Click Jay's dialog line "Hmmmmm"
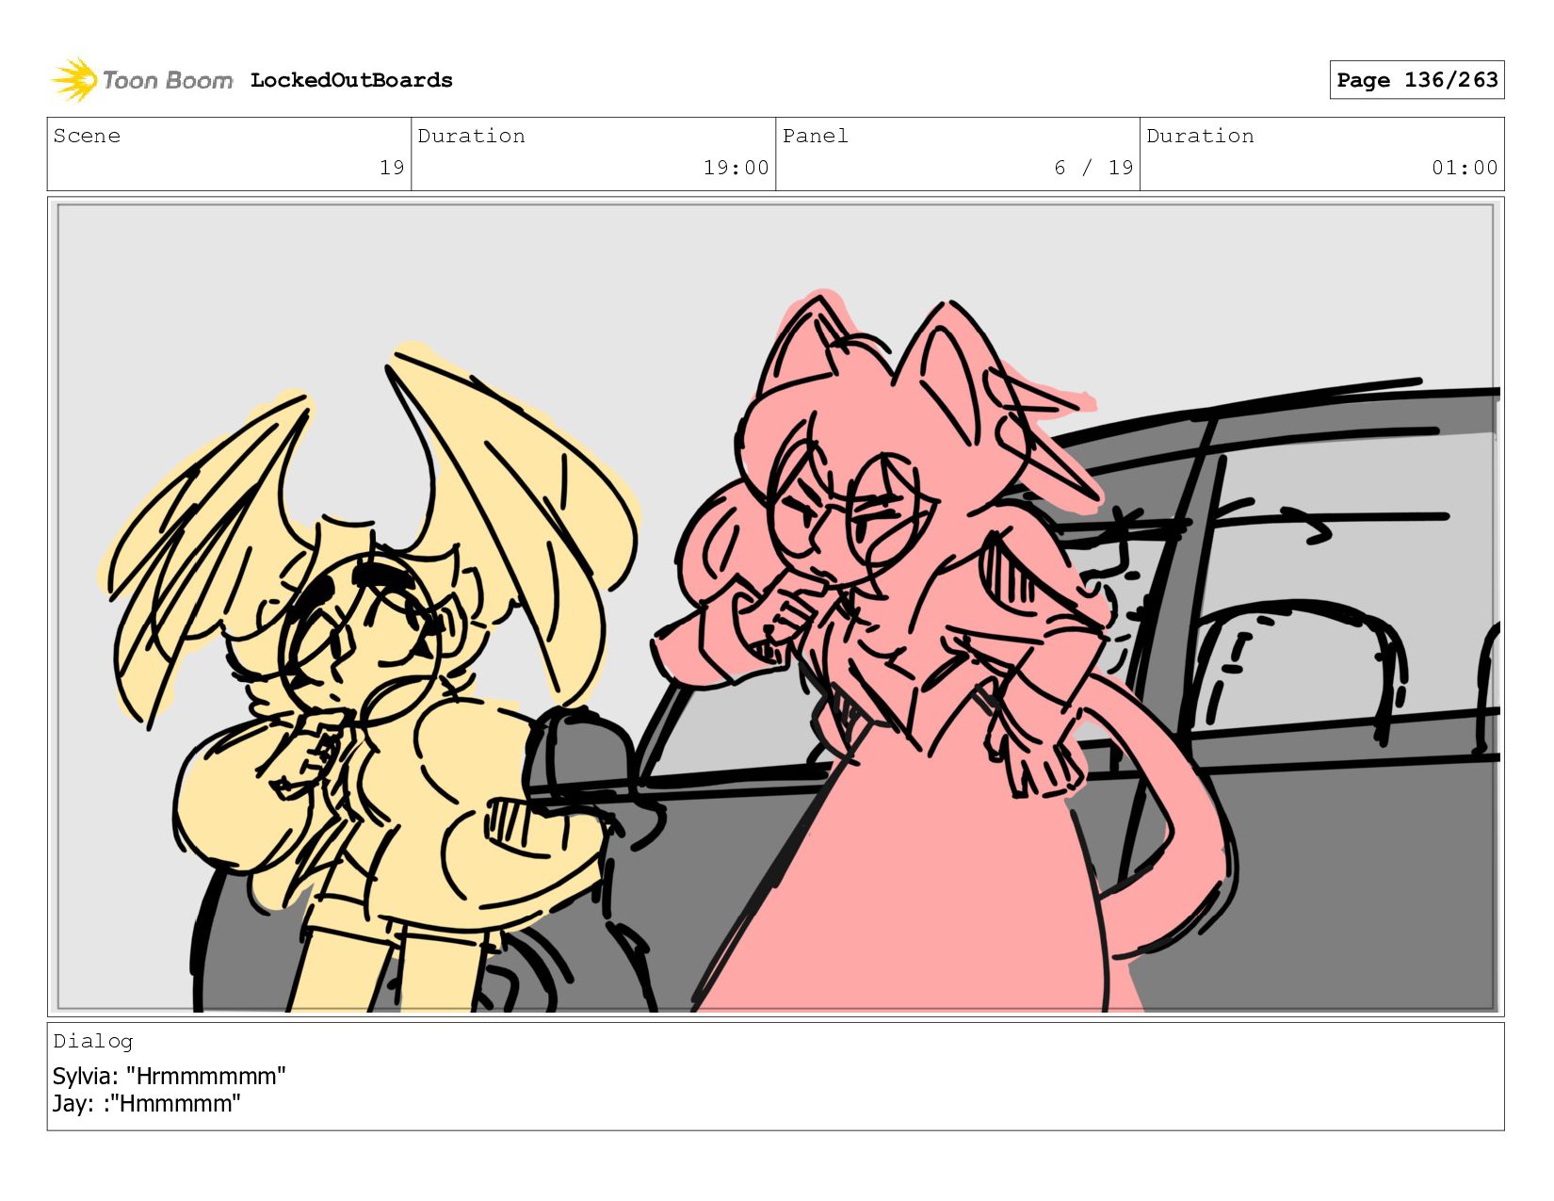 click(147, 1103)
